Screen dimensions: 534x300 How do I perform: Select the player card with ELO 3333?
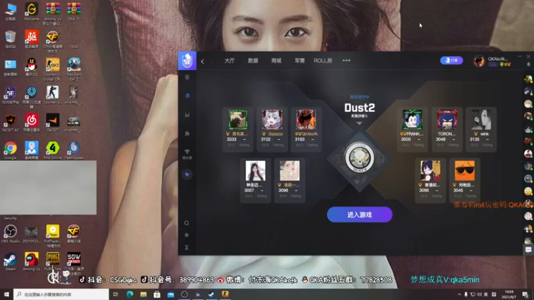[238, 129]
